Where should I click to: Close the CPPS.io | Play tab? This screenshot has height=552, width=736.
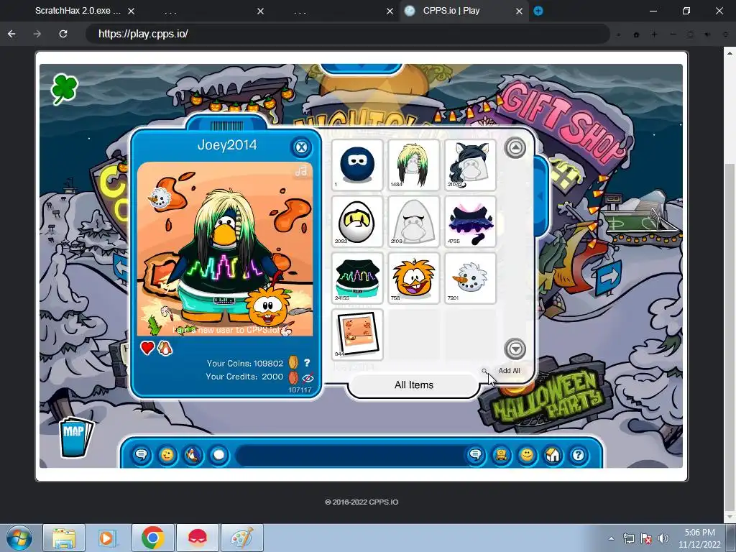(519, 11)
